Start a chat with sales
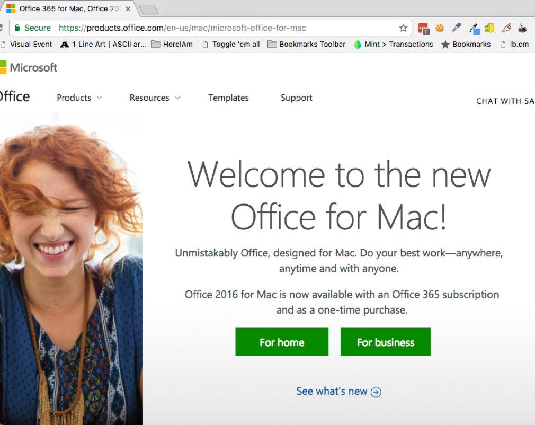Image resolution: width=535 pixels, height=425 pixels. [505, 101]
